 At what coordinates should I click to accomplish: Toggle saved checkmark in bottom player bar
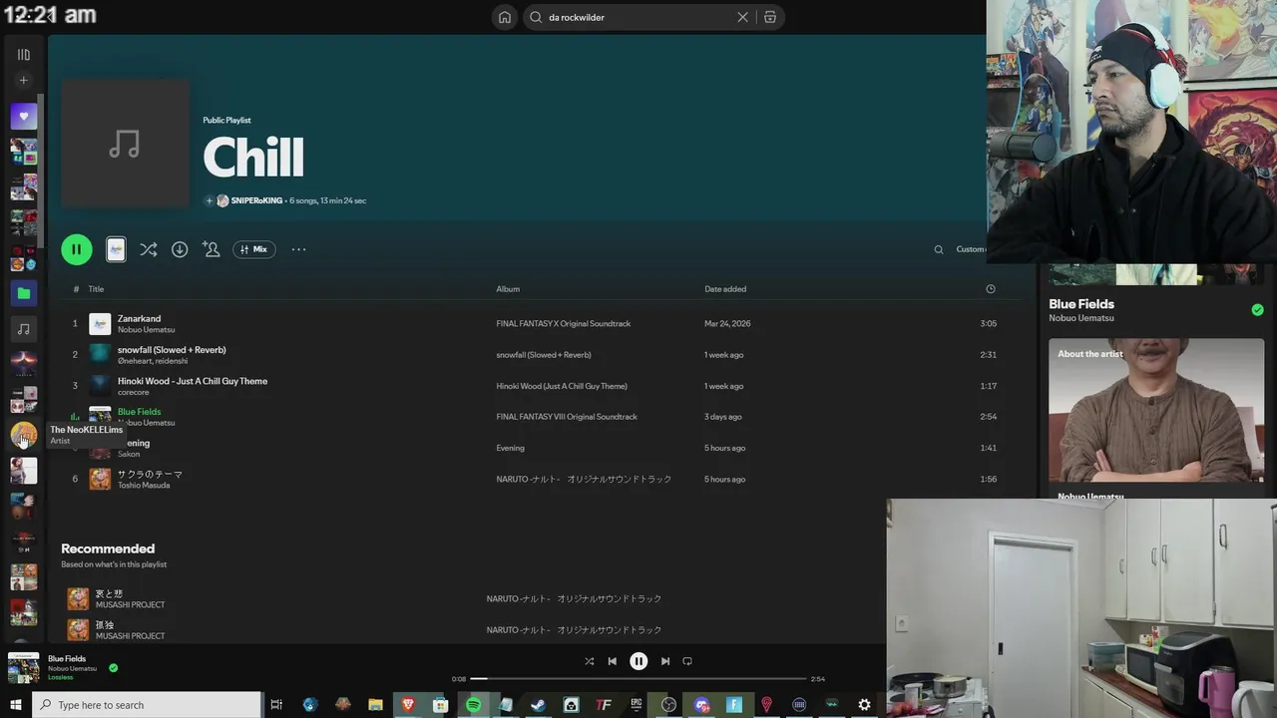click(x=113, y=668)
